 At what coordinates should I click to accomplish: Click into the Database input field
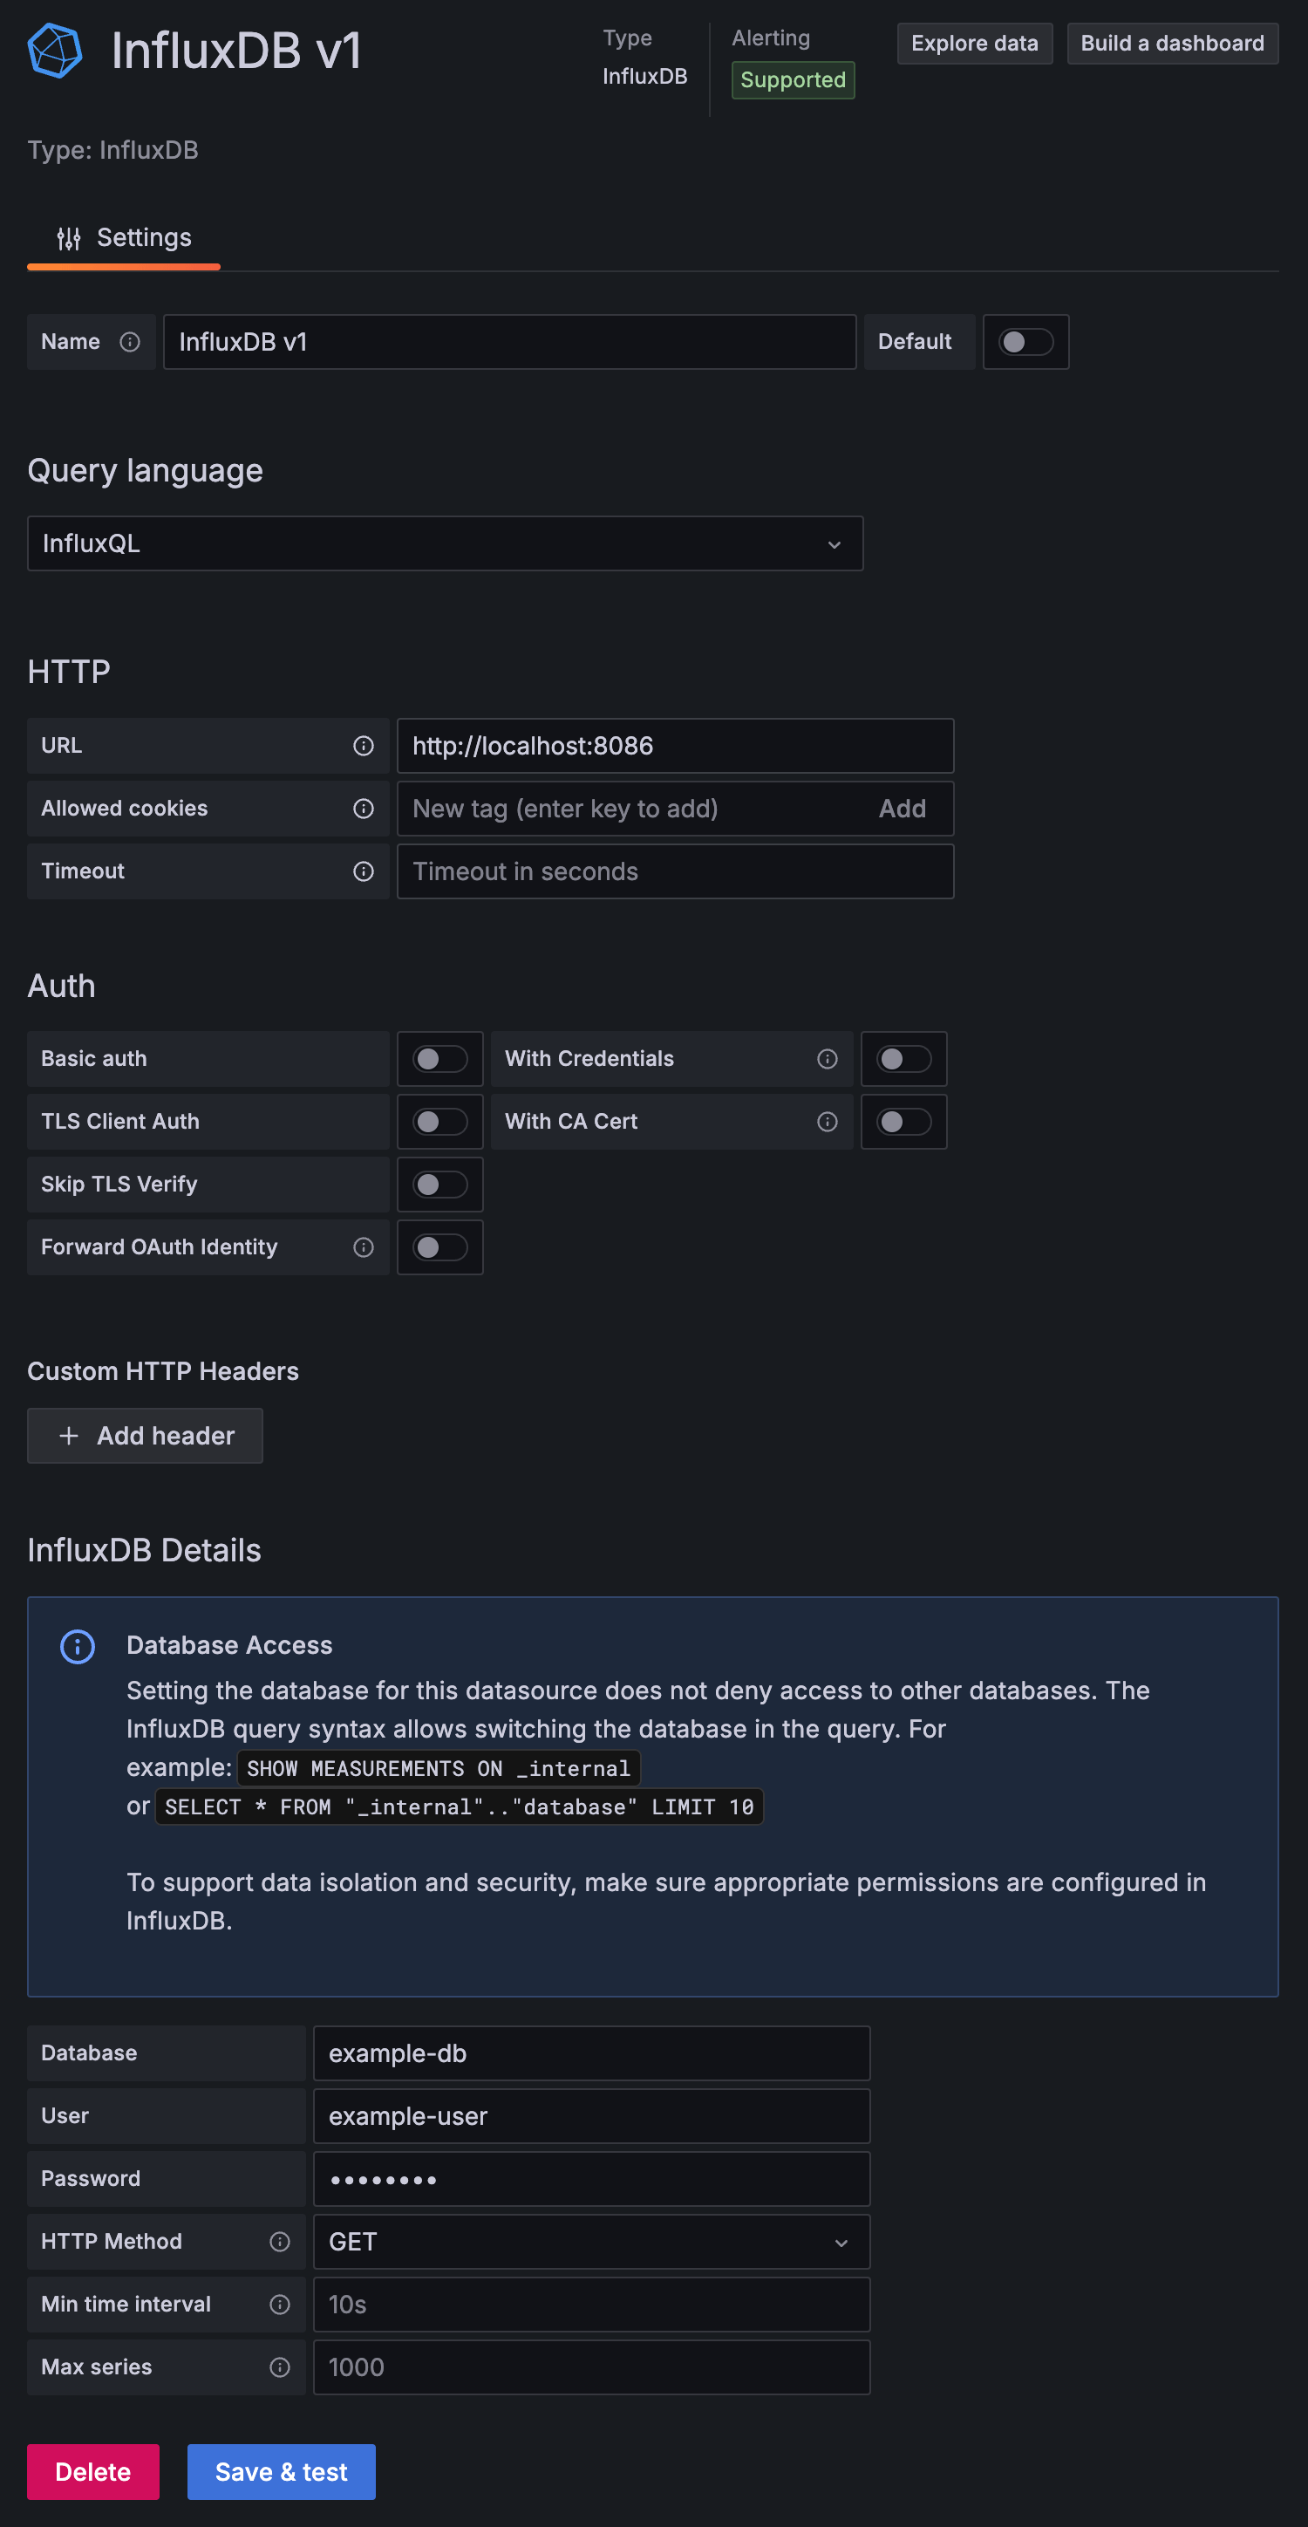(x=590, y=2053)
